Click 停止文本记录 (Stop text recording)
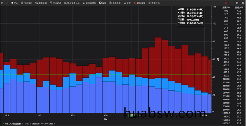 pyautogui.click(x=72, y=3)
